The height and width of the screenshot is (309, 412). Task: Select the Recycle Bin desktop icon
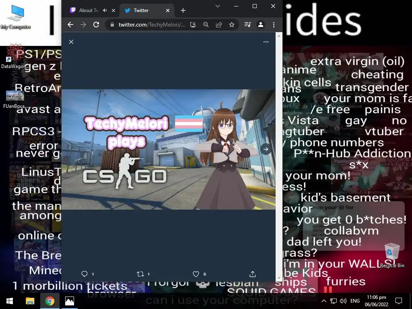click(392, 255)
